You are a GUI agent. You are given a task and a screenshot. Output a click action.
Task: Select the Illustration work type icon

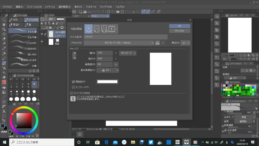(x=88, y=29)
